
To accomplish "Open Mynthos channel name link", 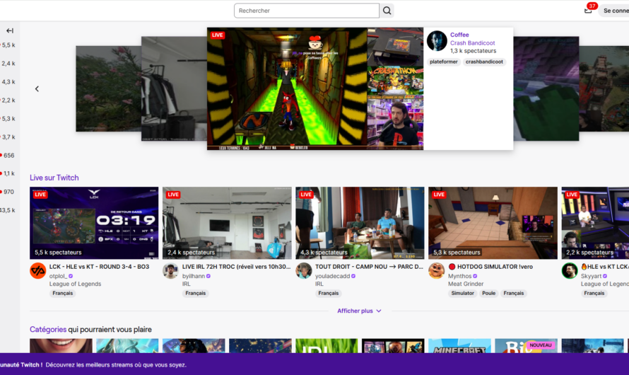I will [459, 276].
